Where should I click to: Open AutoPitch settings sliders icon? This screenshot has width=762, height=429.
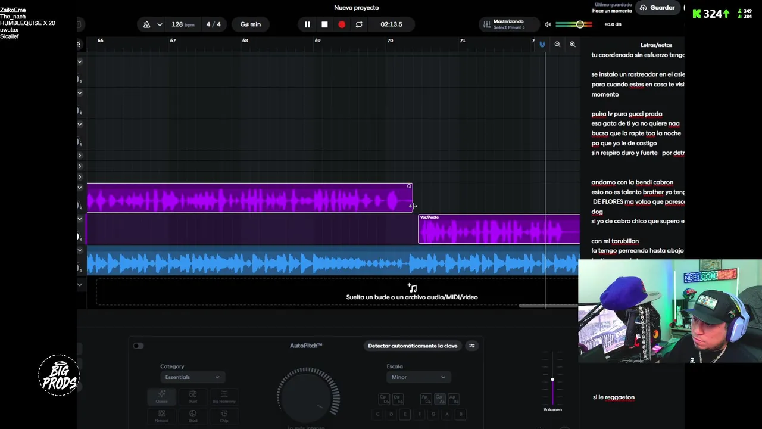472,346
